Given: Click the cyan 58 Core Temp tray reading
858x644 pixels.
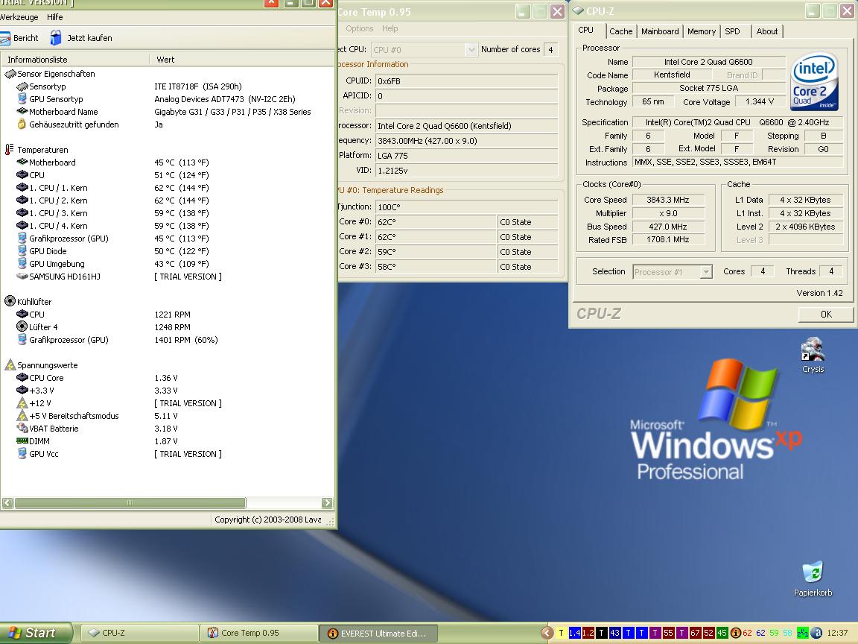Looking at the screenshot, I should click(787, 633).
